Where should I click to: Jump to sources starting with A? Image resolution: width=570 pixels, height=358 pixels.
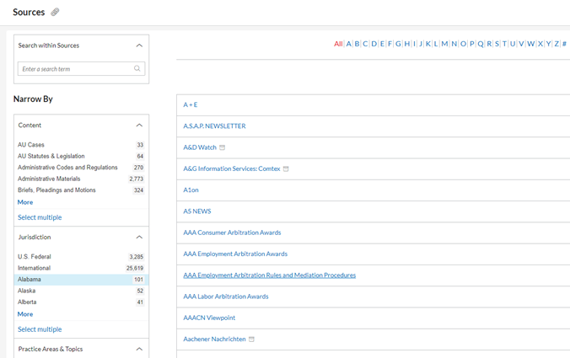[x=348, y=44]
